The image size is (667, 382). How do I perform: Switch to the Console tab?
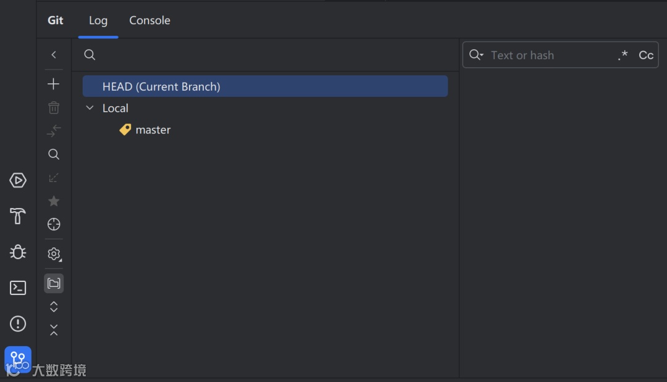[149, 20]
